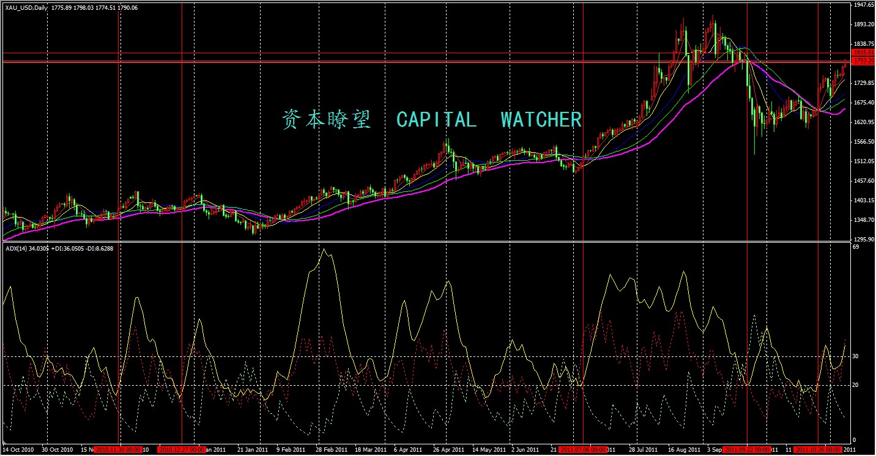Select the red 1793.20 price level tag
The height and width of the screenshot is (456, 876).
pyautogui.click(x=863, y=61)
